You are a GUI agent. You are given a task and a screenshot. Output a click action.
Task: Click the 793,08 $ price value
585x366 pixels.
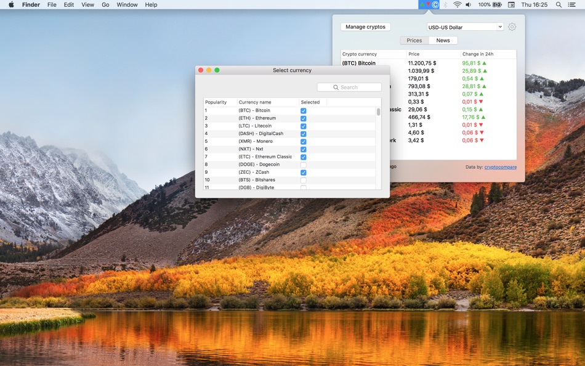[x=419, y=86]
